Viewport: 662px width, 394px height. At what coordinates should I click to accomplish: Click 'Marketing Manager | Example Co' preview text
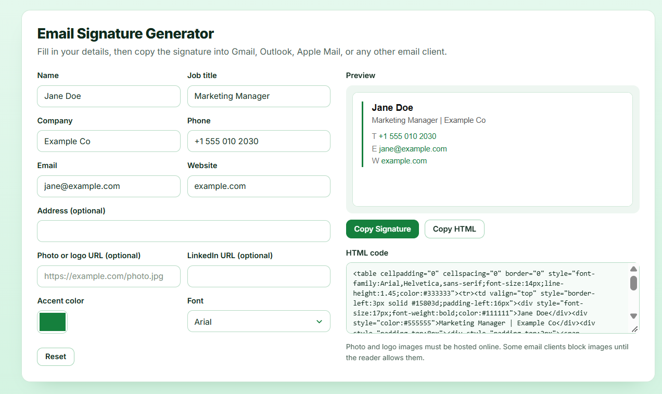[429, 120]
